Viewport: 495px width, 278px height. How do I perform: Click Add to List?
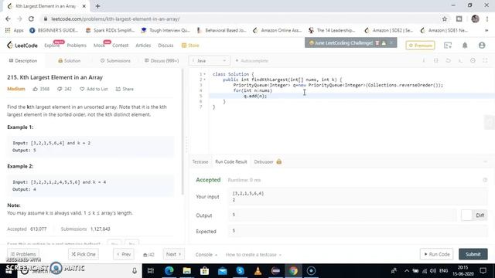point(94,89)
